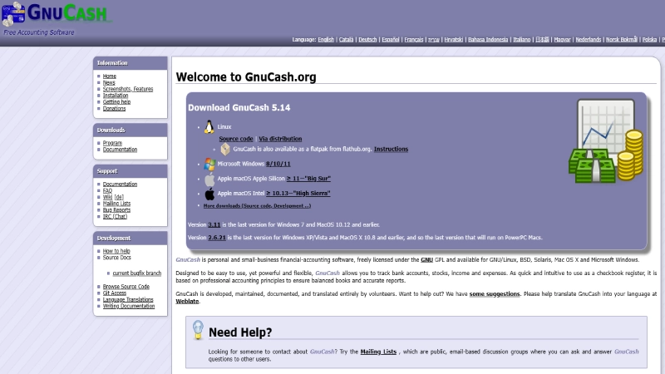Open the Bug Reports link
Viewport: 665px width, 374px height.
pyautogui.click(x=116, y=210)
